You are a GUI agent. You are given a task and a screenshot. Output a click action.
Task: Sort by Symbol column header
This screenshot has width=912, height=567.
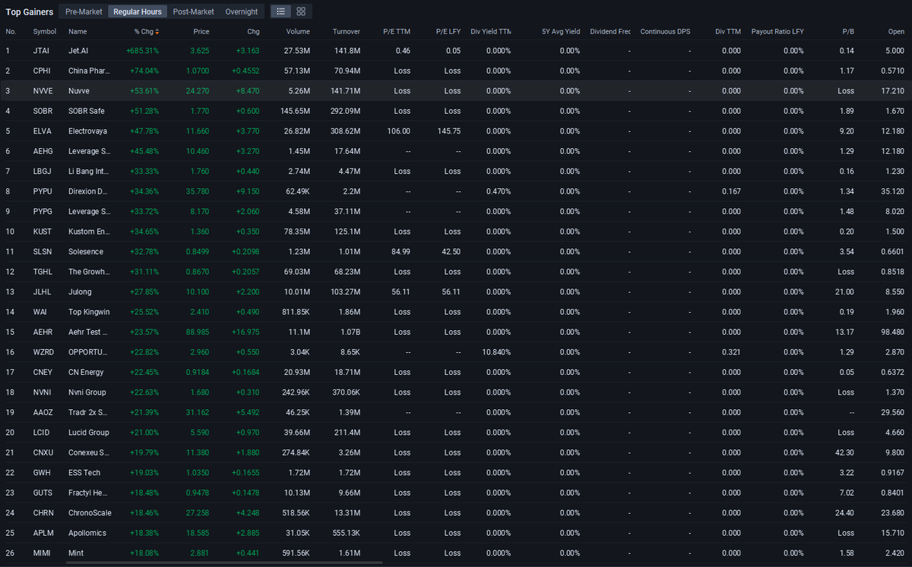tap(44, 32)
